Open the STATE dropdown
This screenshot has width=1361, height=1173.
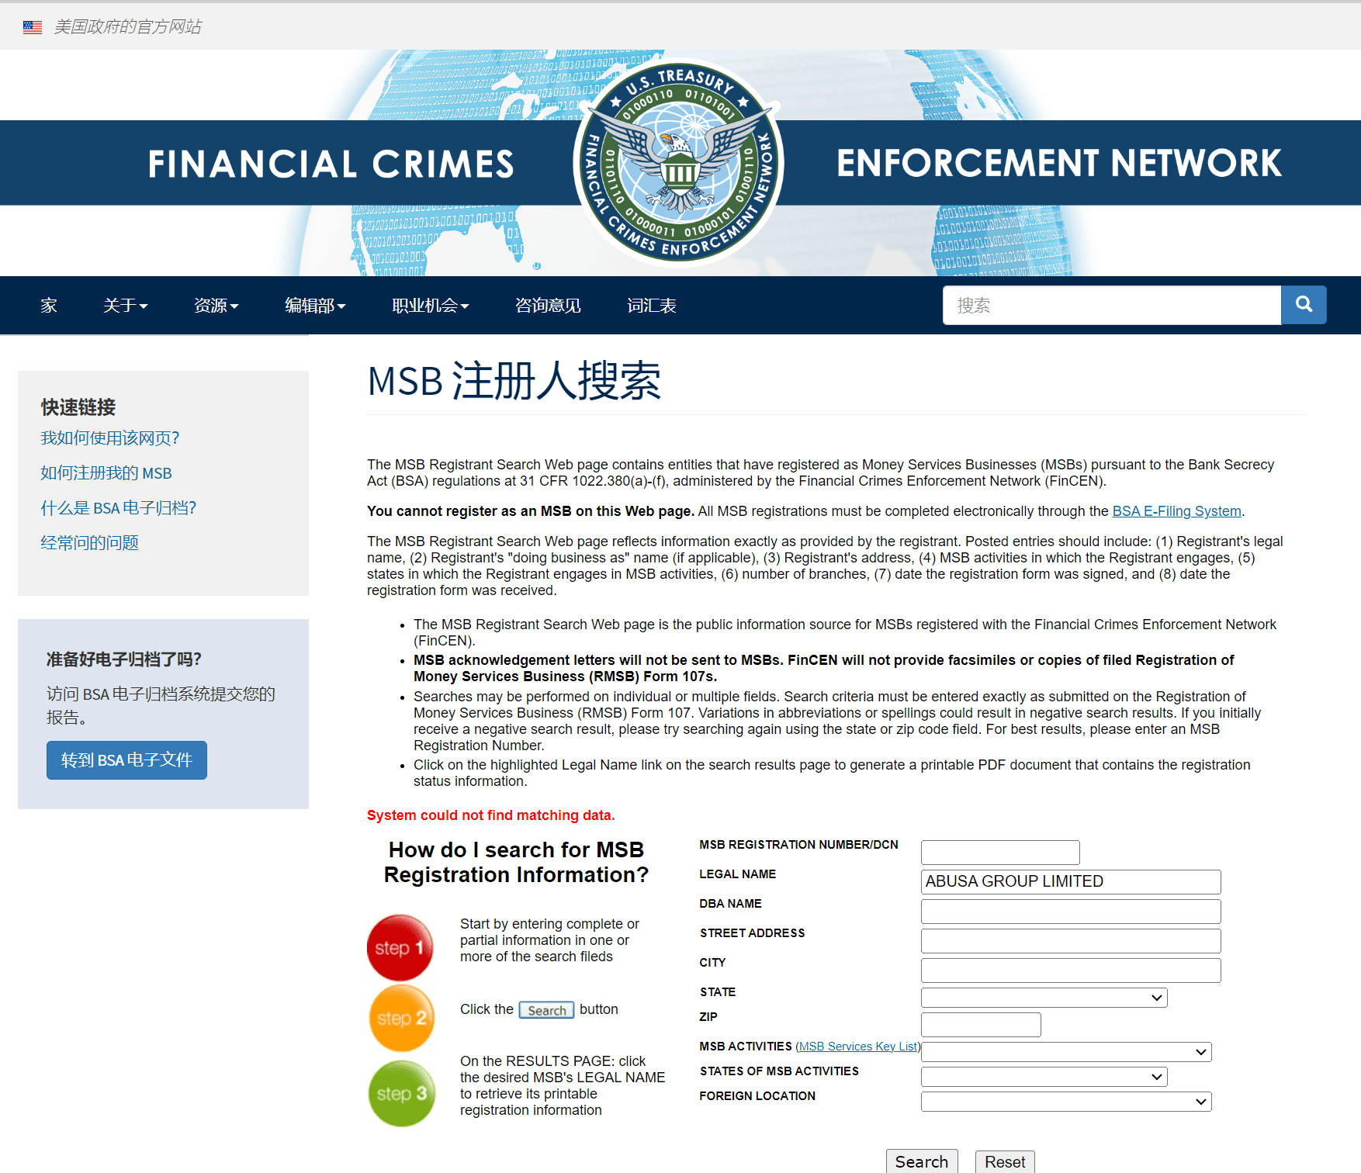pos(1044,998)
